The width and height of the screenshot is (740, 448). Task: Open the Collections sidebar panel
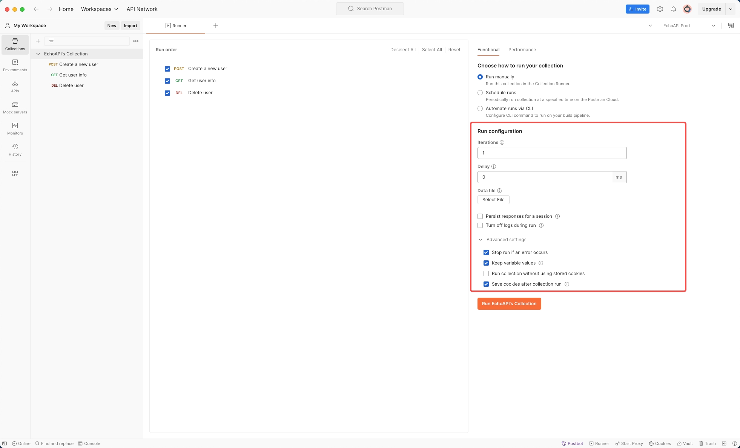point(15,44)
